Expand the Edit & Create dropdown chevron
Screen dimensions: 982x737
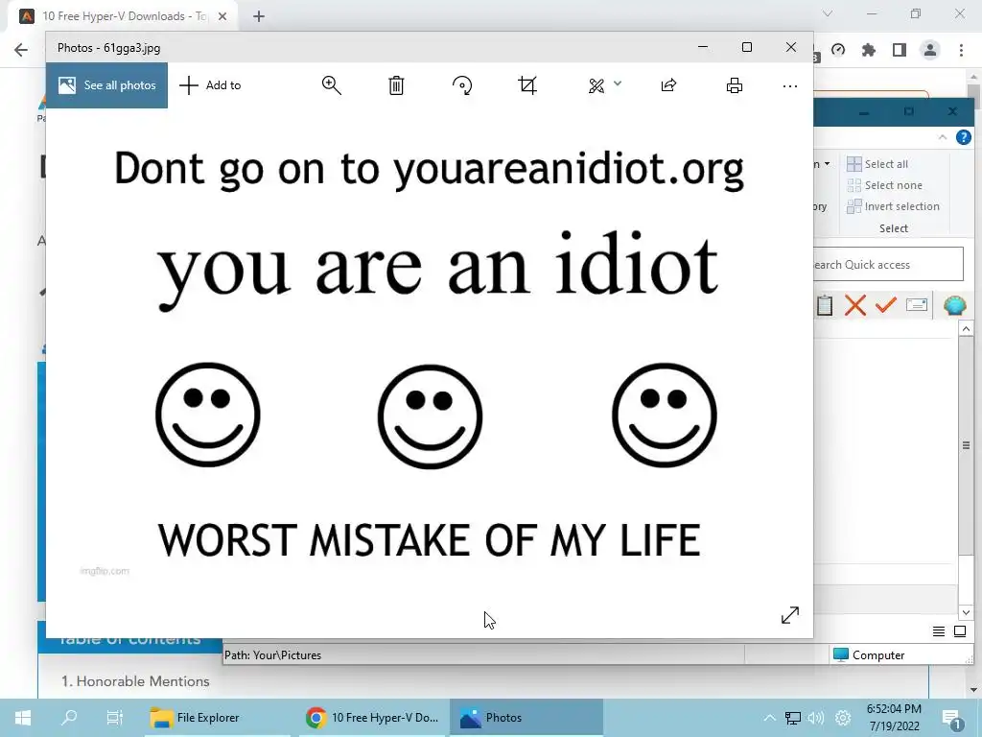(618, 83)
